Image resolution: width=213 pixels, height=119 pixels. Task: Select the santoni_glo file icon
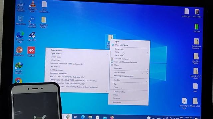(x=187, y=13)
